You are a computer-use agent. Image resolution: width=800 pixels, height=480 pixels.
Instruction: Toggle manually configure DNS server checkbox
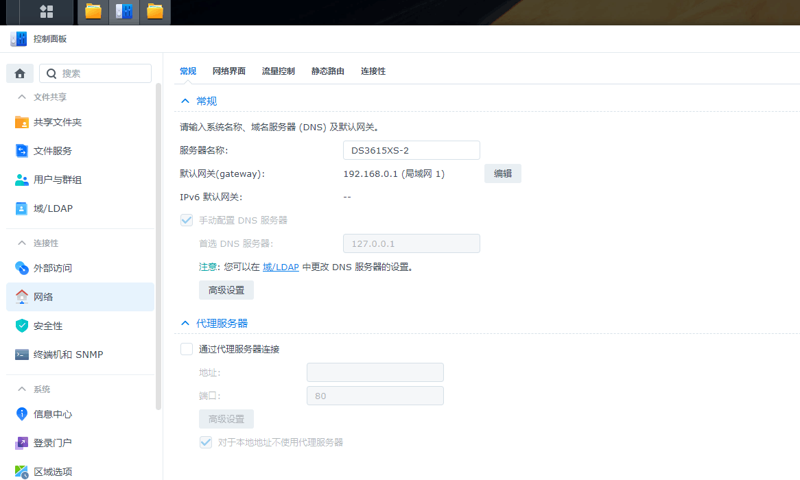tap(187, 220)
